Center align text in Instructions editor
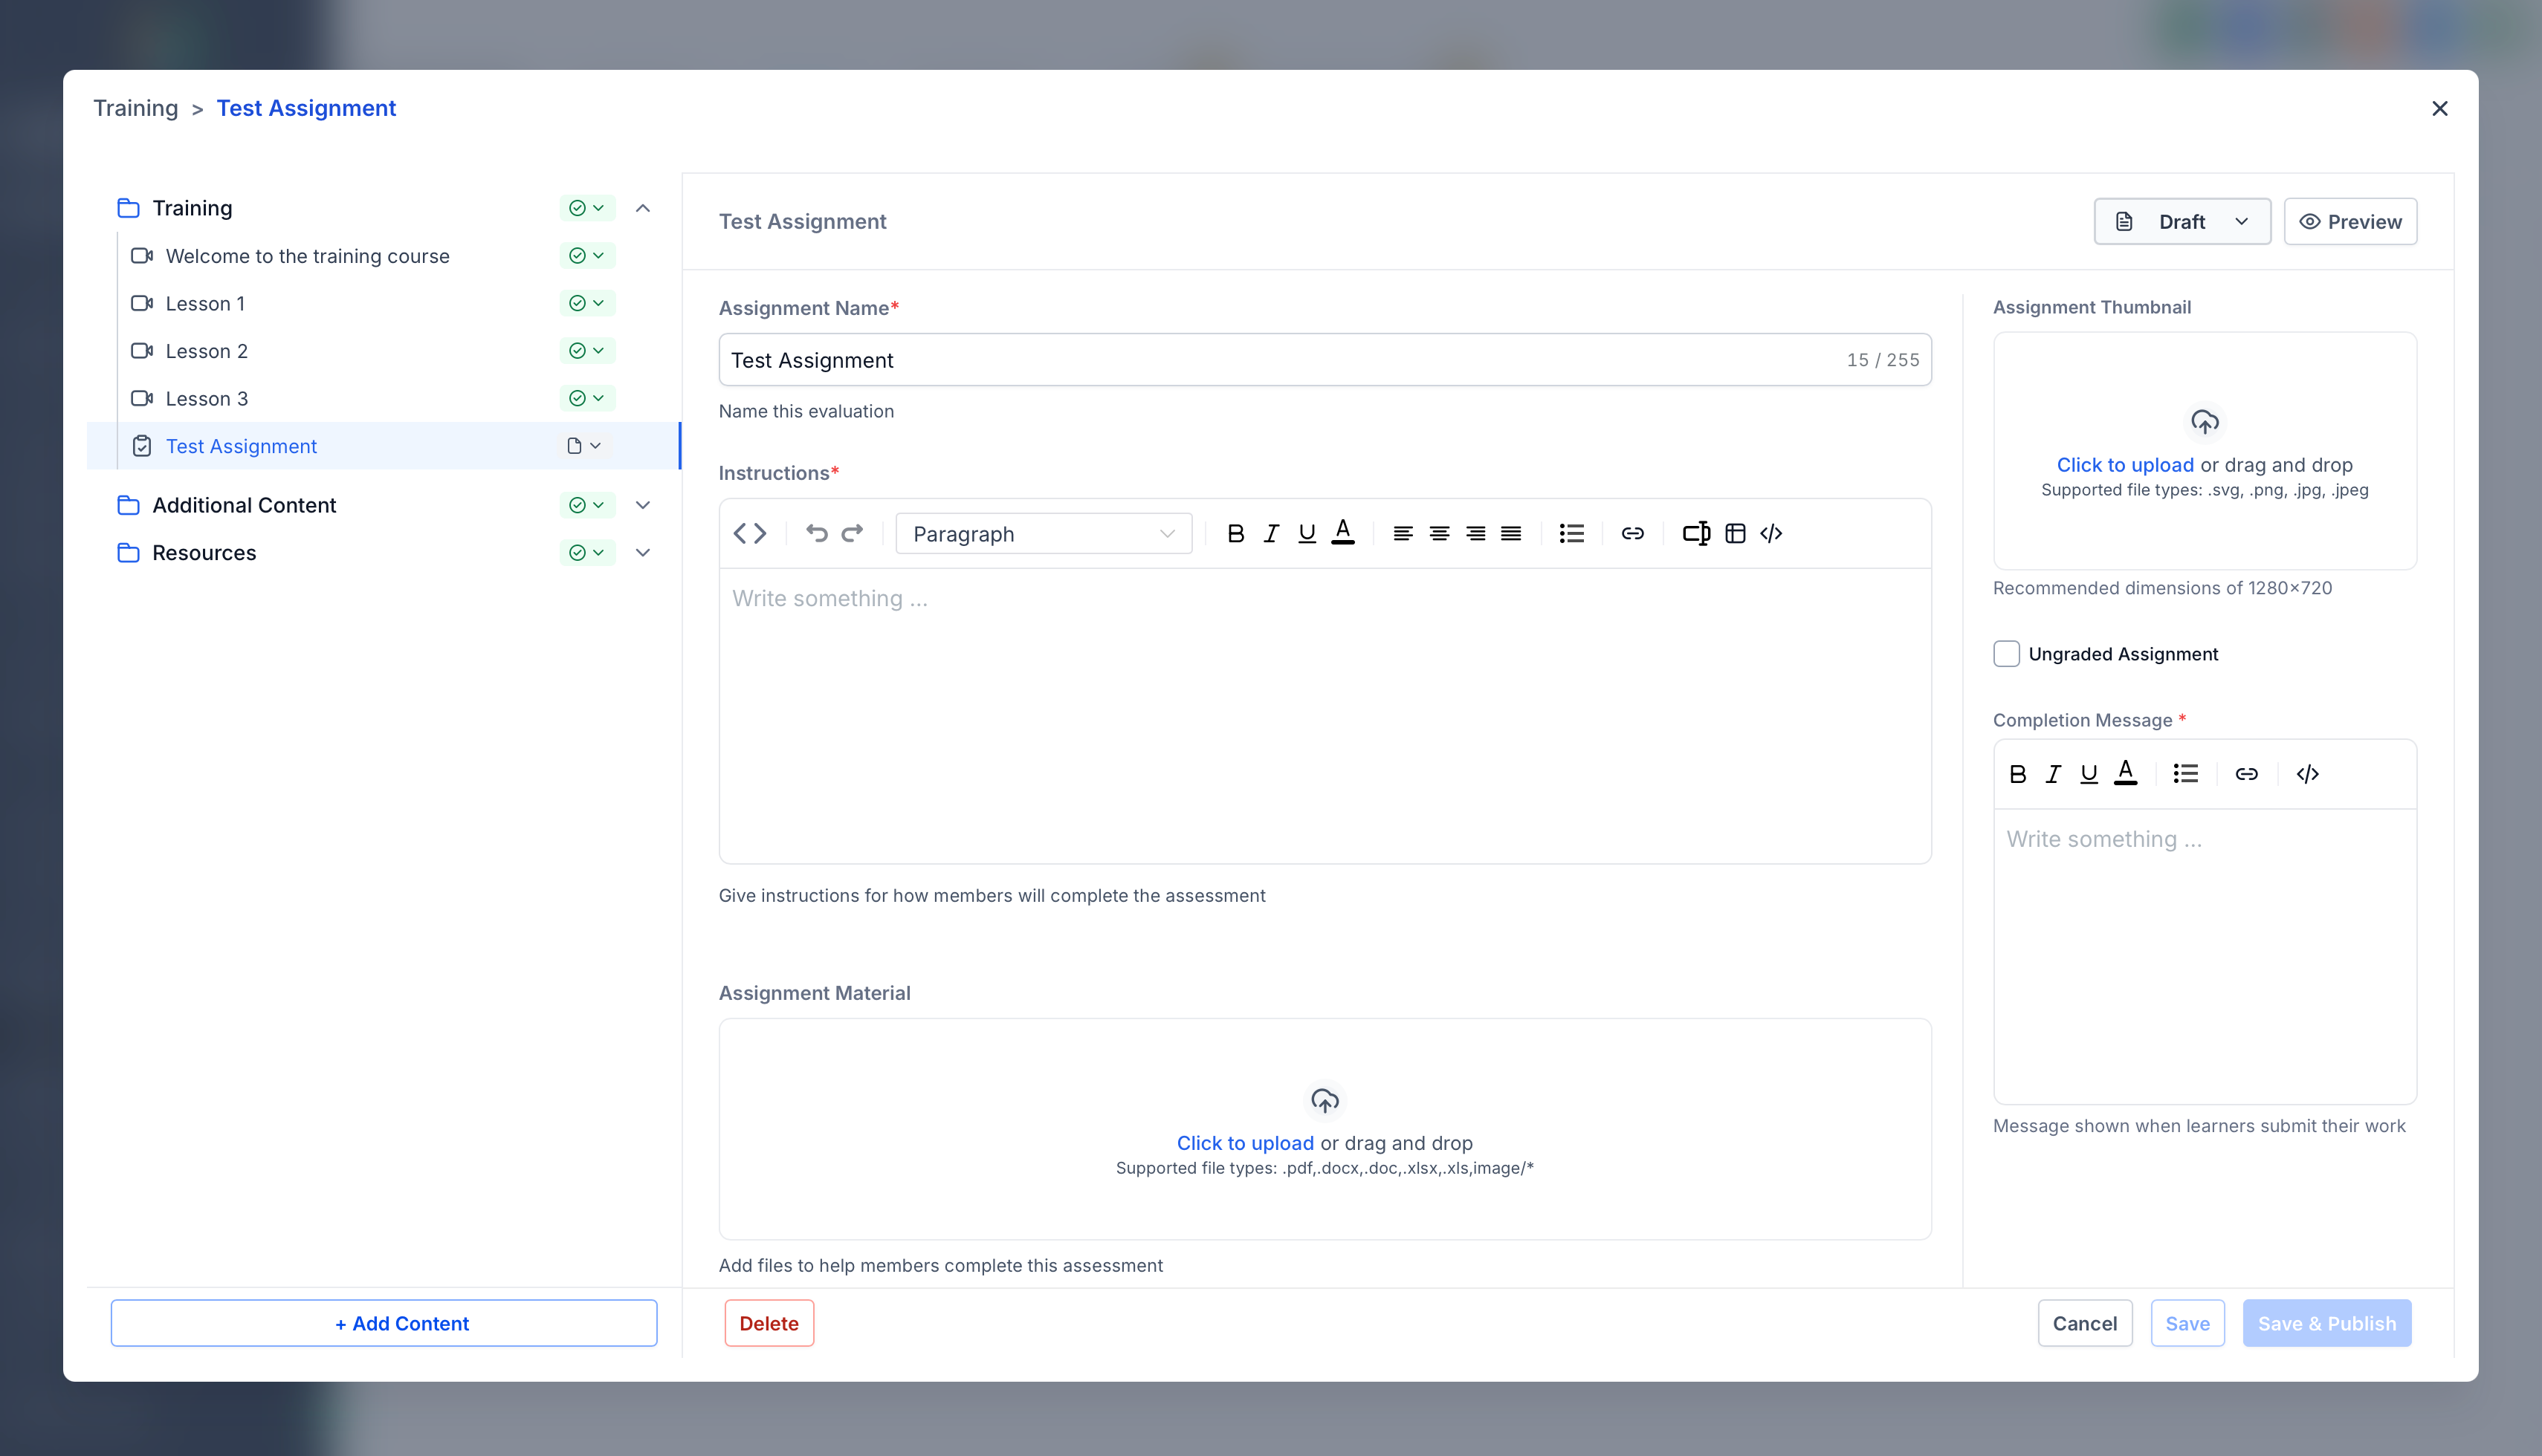The width and height of the screenshot is (2542, 1456). [x=1438, y=533]
